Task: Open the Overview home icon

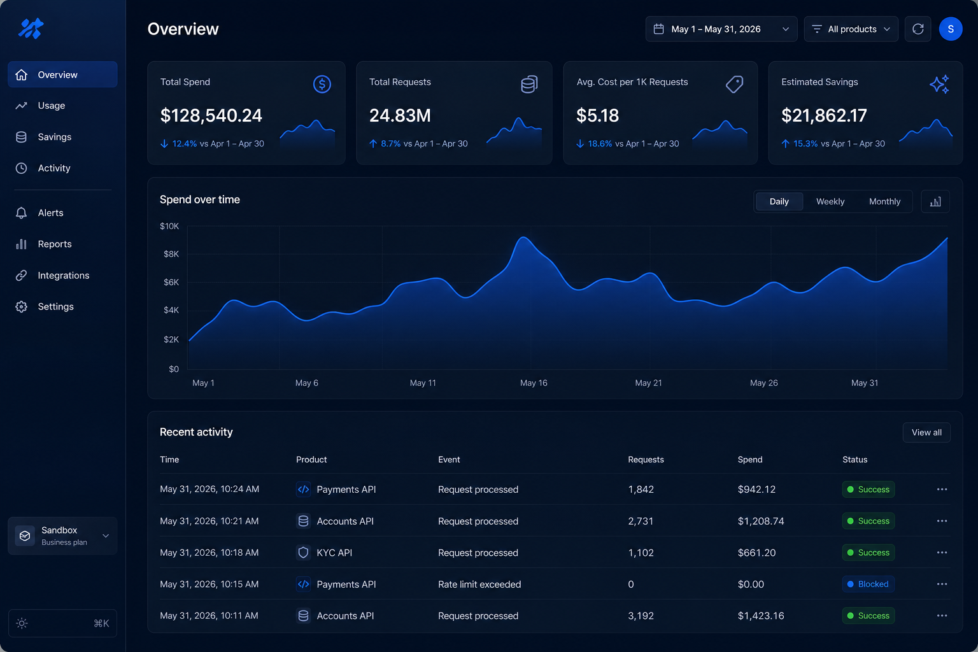Action: (22, 74)
